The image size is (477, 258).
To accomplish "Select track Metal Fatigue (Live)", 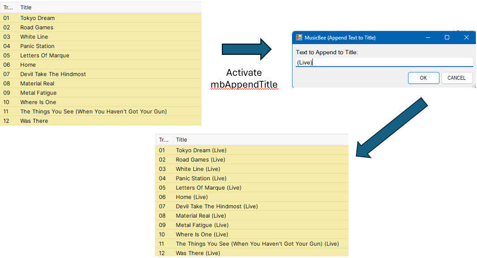I will 252,225.
